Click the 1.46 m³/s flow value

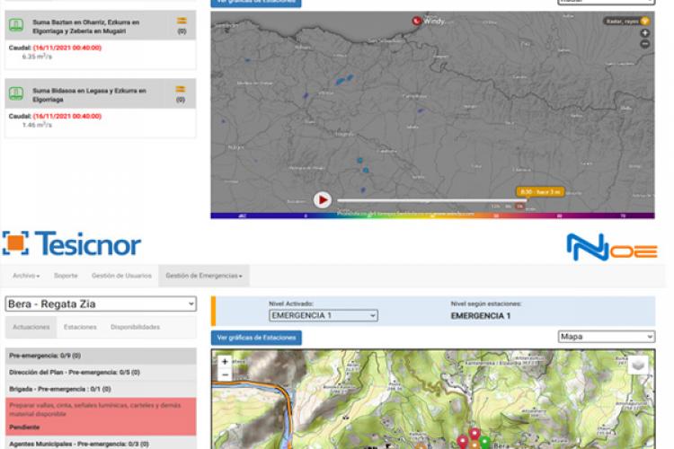tap(37, 125)
